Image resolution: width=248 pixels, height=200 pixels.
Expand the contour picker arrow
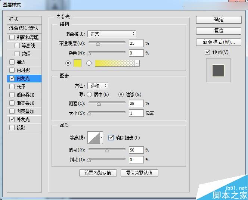coord(101,138)
